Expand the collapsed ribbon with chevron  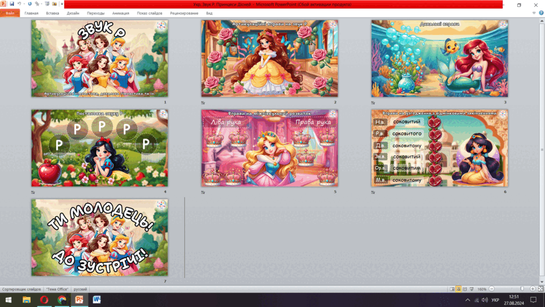pos(534,13)
